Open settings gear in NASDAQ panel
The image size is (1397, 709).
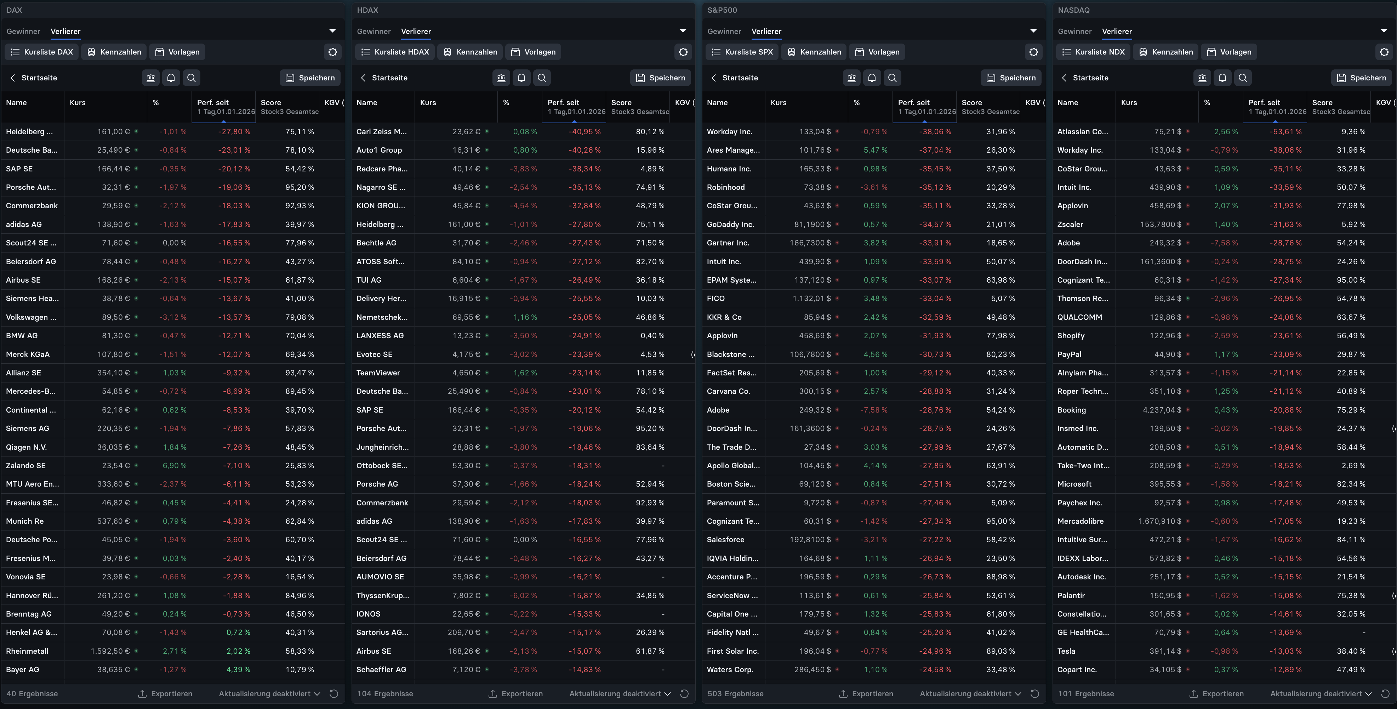1384,52
